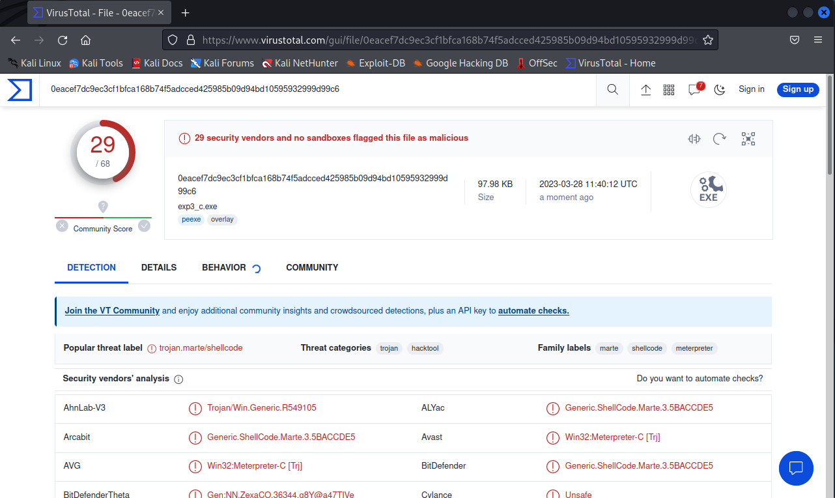Click the marte family label
This screenshot has height=498, width=835.
(609, 348)
